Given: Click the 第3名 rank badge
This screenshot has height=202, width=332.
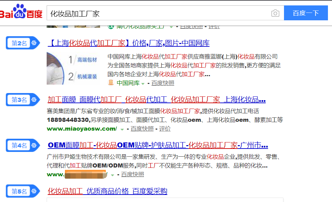Looking at the screenshot, I should (x=23, y=99).
